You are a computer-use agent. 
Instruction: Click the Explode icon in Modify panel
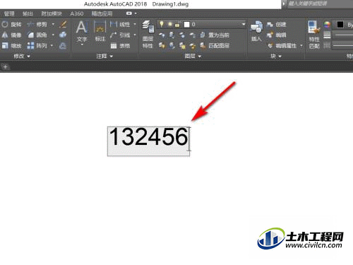[63, 35]
